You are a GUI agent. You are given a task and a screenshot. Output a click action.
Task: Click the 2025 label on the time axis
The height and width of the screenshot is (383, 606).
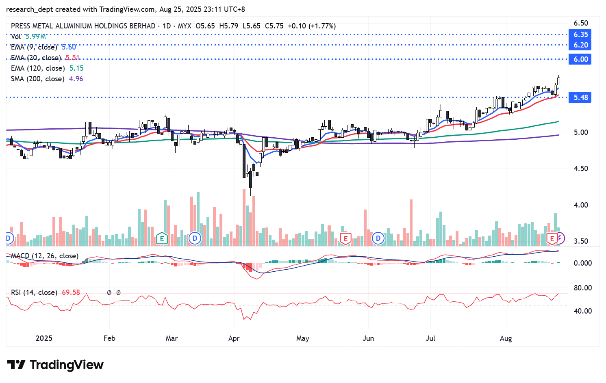pyautogui.click(x=44, y=338)
